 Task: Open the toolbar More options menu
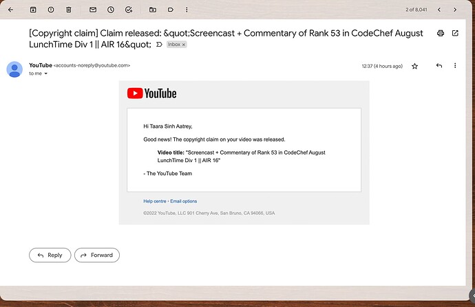click(187, 10)
